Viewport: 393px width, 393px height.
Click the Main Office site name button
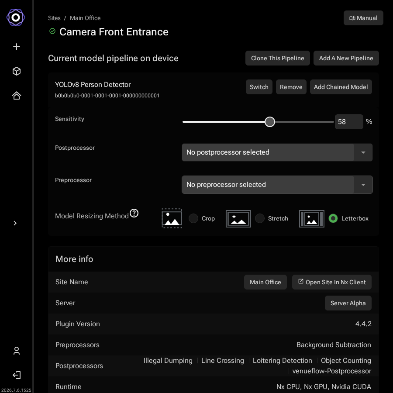click(265, 282)
